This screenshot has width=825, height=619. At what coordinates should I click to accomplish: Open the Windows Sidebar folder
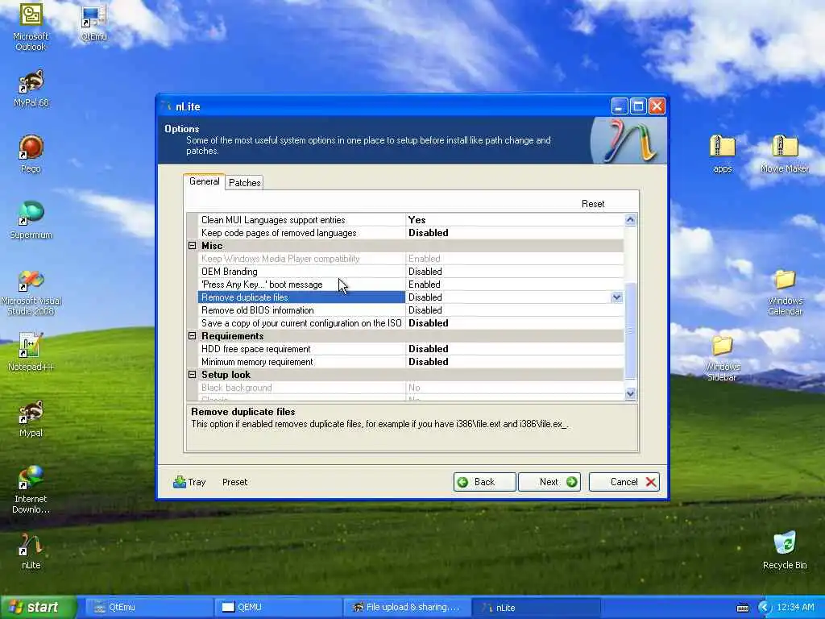click(x=722, y=359)
